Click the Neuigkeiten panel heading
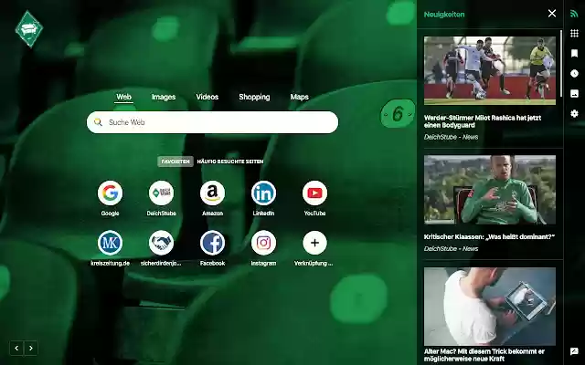 pos(444,15)
